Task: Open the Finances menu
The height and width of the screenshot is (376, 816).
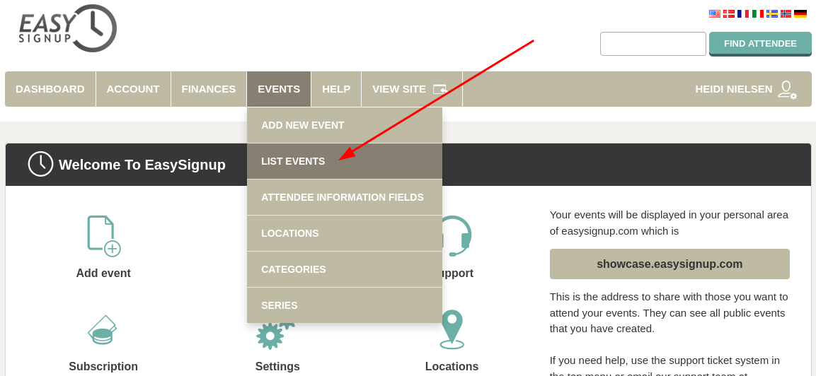Action: (209, 89)
